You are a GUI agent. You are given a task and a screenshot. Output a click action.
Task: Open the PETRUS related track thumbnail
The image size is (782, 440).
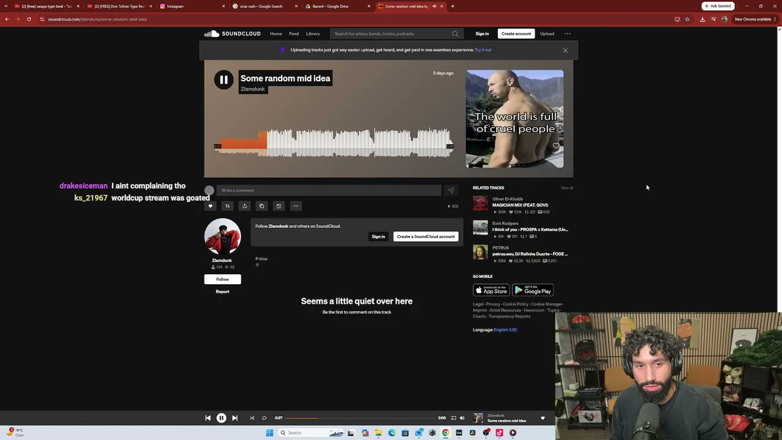point(480,252)
